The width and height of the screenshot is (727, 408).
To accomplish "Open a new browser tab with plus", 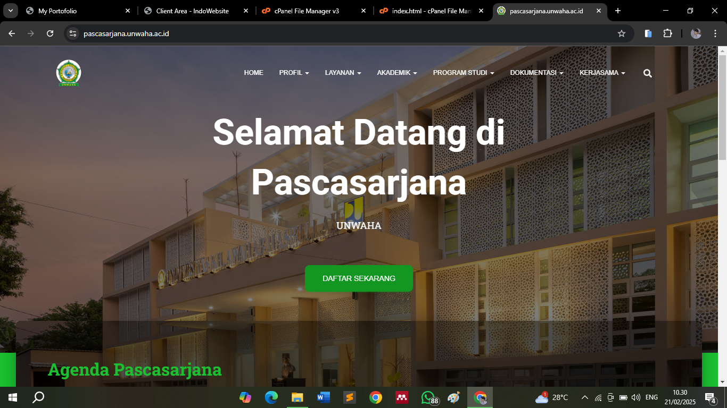I will pyautogui.click(x=618, y=11).
